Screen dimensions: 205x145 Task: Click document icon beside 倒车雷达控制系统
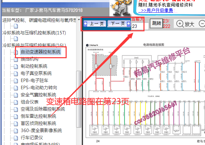(x=16, y=116)
